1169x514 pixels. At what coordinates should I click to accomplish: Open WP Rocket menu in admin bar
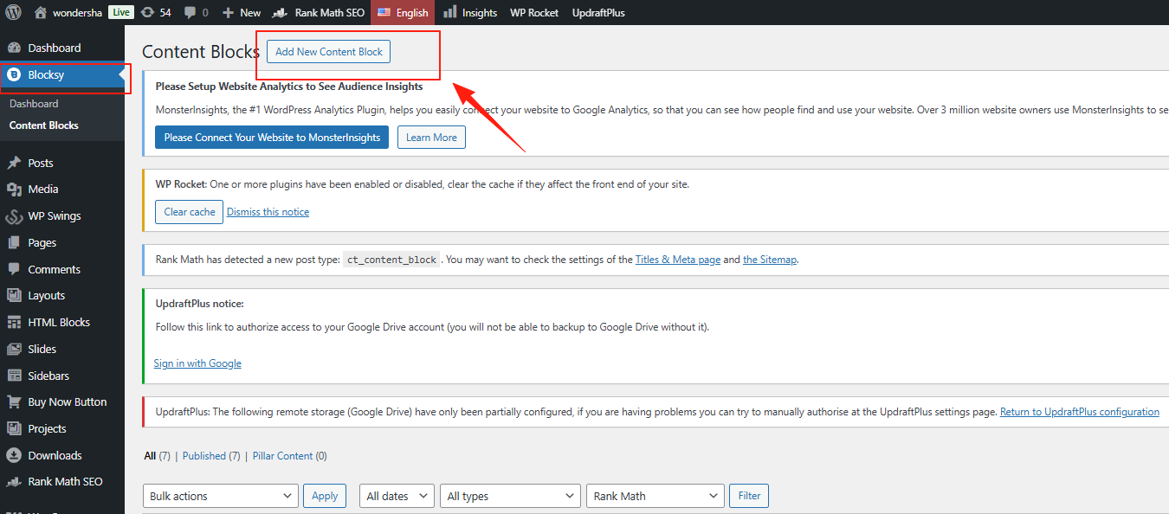534,12
